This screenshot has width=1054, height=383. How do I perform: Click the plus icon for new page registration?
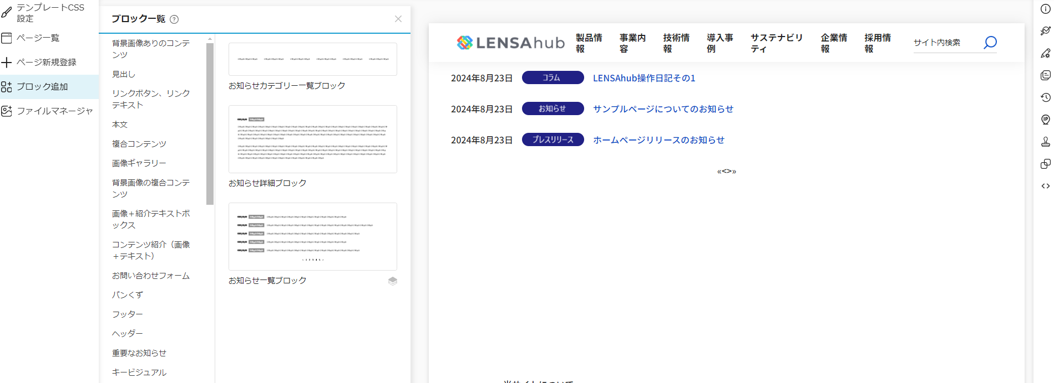(x=7, y=62)
